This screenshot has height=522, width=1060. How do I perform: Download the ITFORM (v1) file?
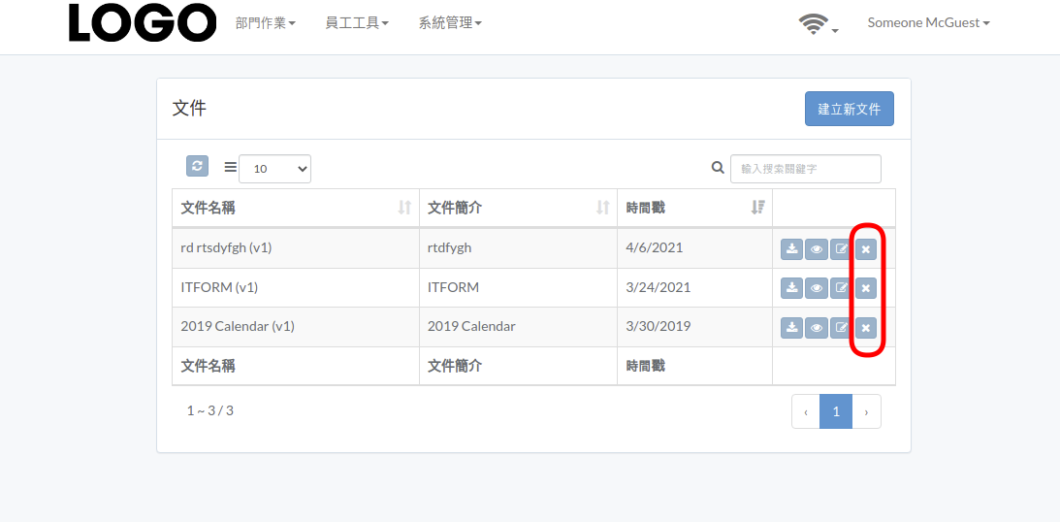[x=791, y=289]
